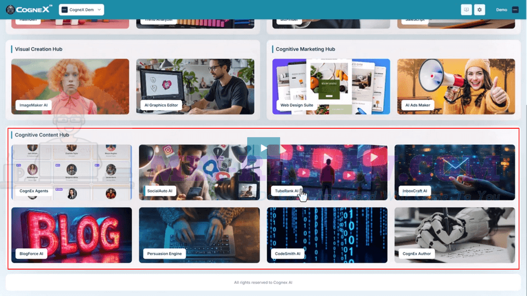
Task: Open the CodeSmith AI card
Action: (x=327, y=235)
